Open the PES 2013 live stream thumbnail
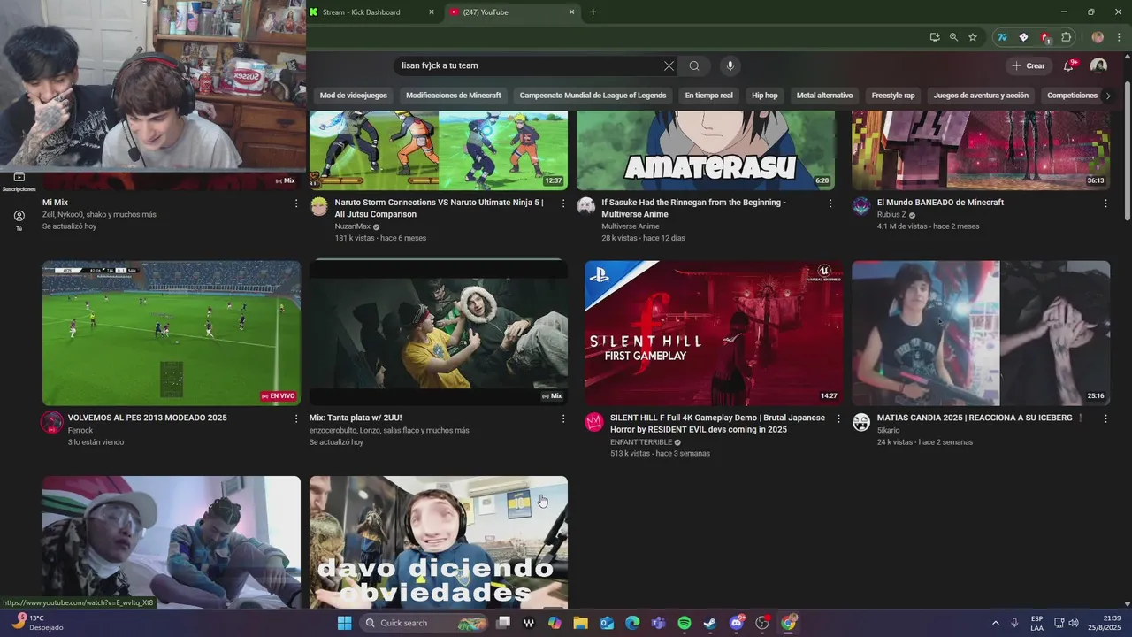The image size is (1132, 637). tap(172, 333)
